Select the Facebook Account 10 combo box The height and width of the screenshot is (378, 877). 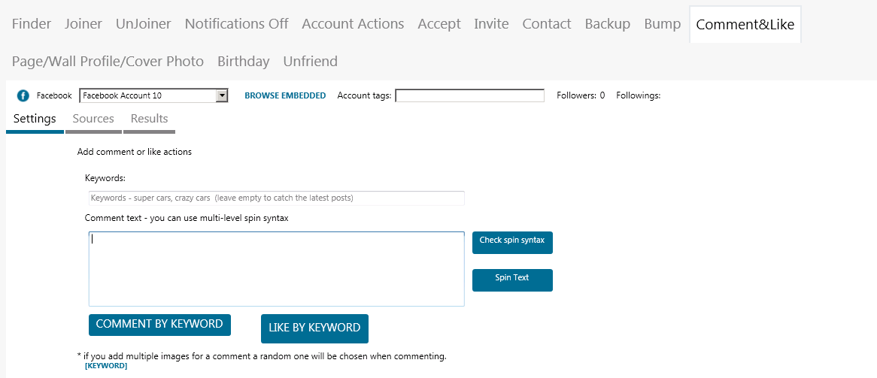(x=153, y=95)
